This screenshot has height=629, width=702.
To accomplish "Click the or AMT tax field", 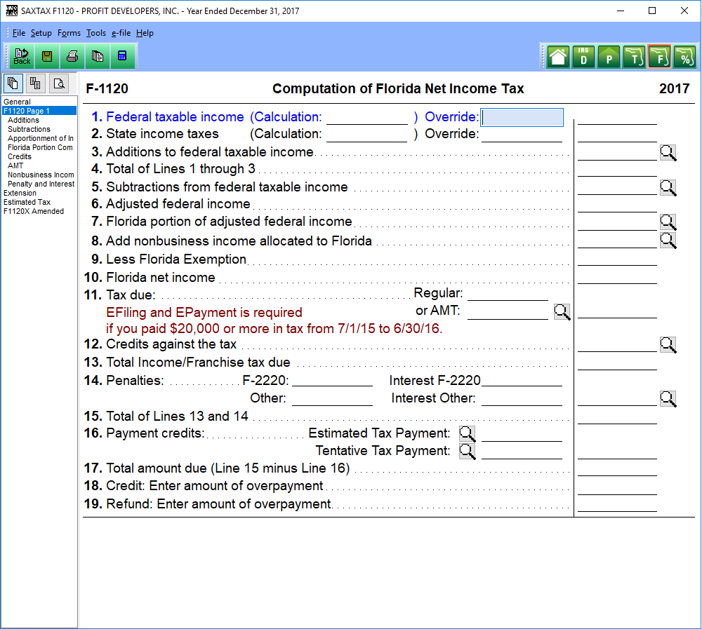I will point(508,311).
